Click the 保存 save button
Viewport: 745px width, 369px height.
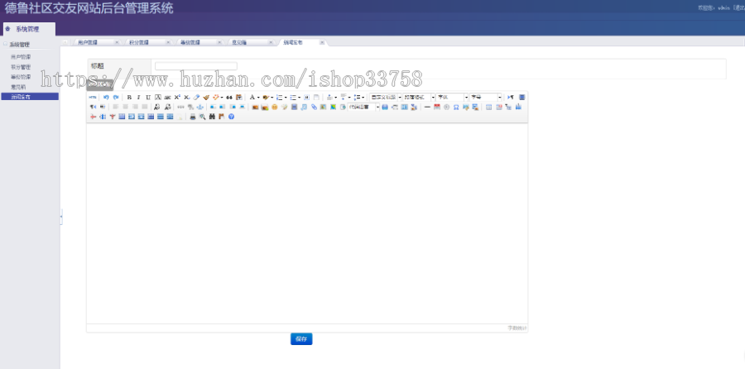(x=301, y=338)
